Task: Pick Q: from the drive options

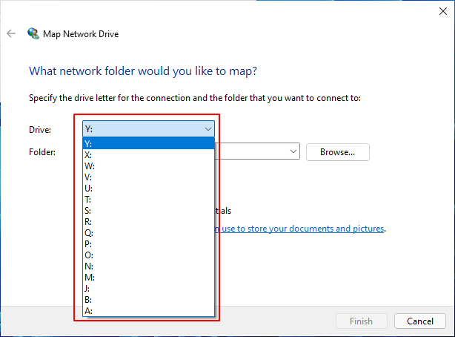Action: click(x=148, y=233)
